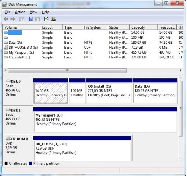
Task: Click the Primary partition legend color box
Action: tap(31, 163)
